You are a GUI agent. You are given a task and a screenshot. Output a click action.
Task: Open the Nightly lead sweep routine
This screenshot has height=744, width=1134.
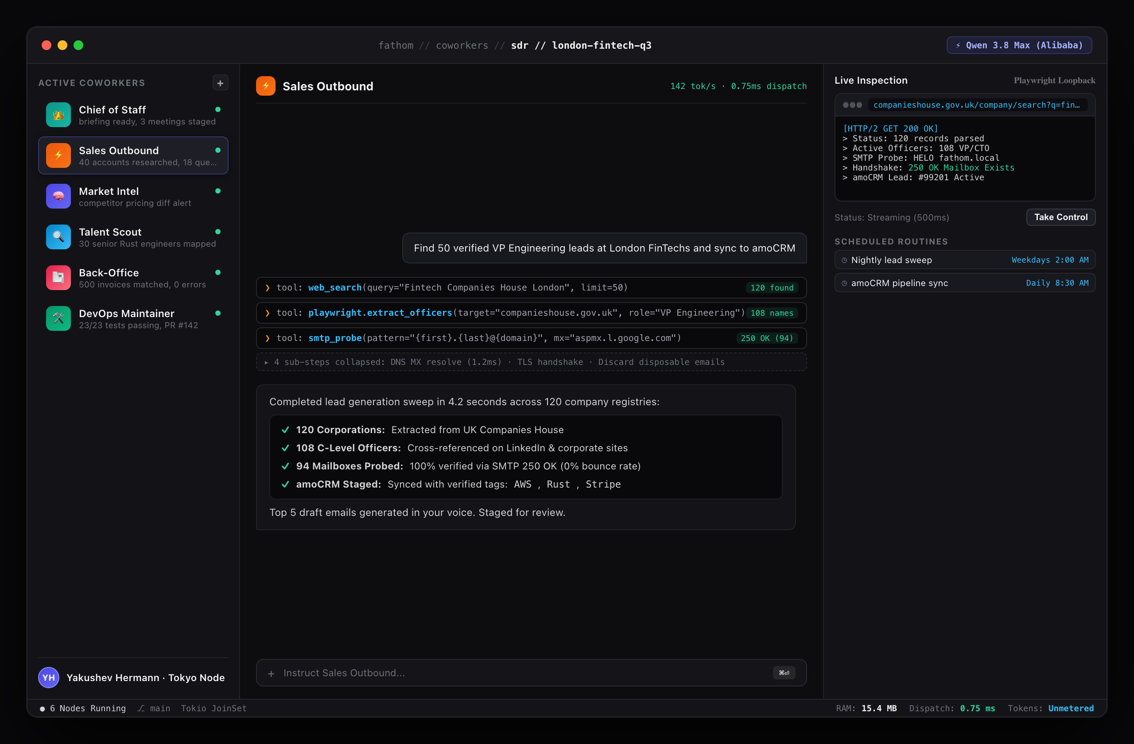(964, 260)
